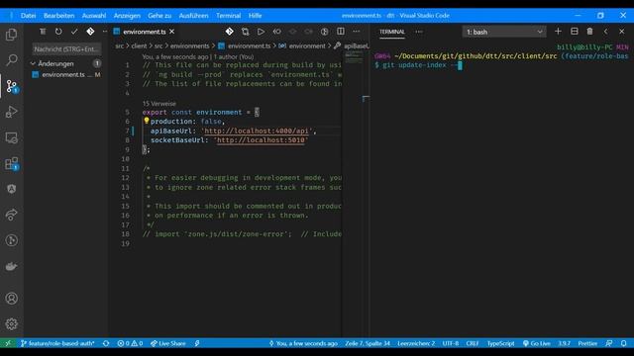Open editor more actions ellipsis
The width and height of the screenshot is (634, 356).
pos(357,32)
